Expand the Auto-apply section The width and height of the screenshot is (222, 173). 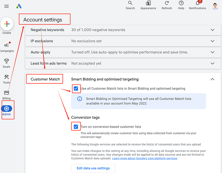pos(213,52)
